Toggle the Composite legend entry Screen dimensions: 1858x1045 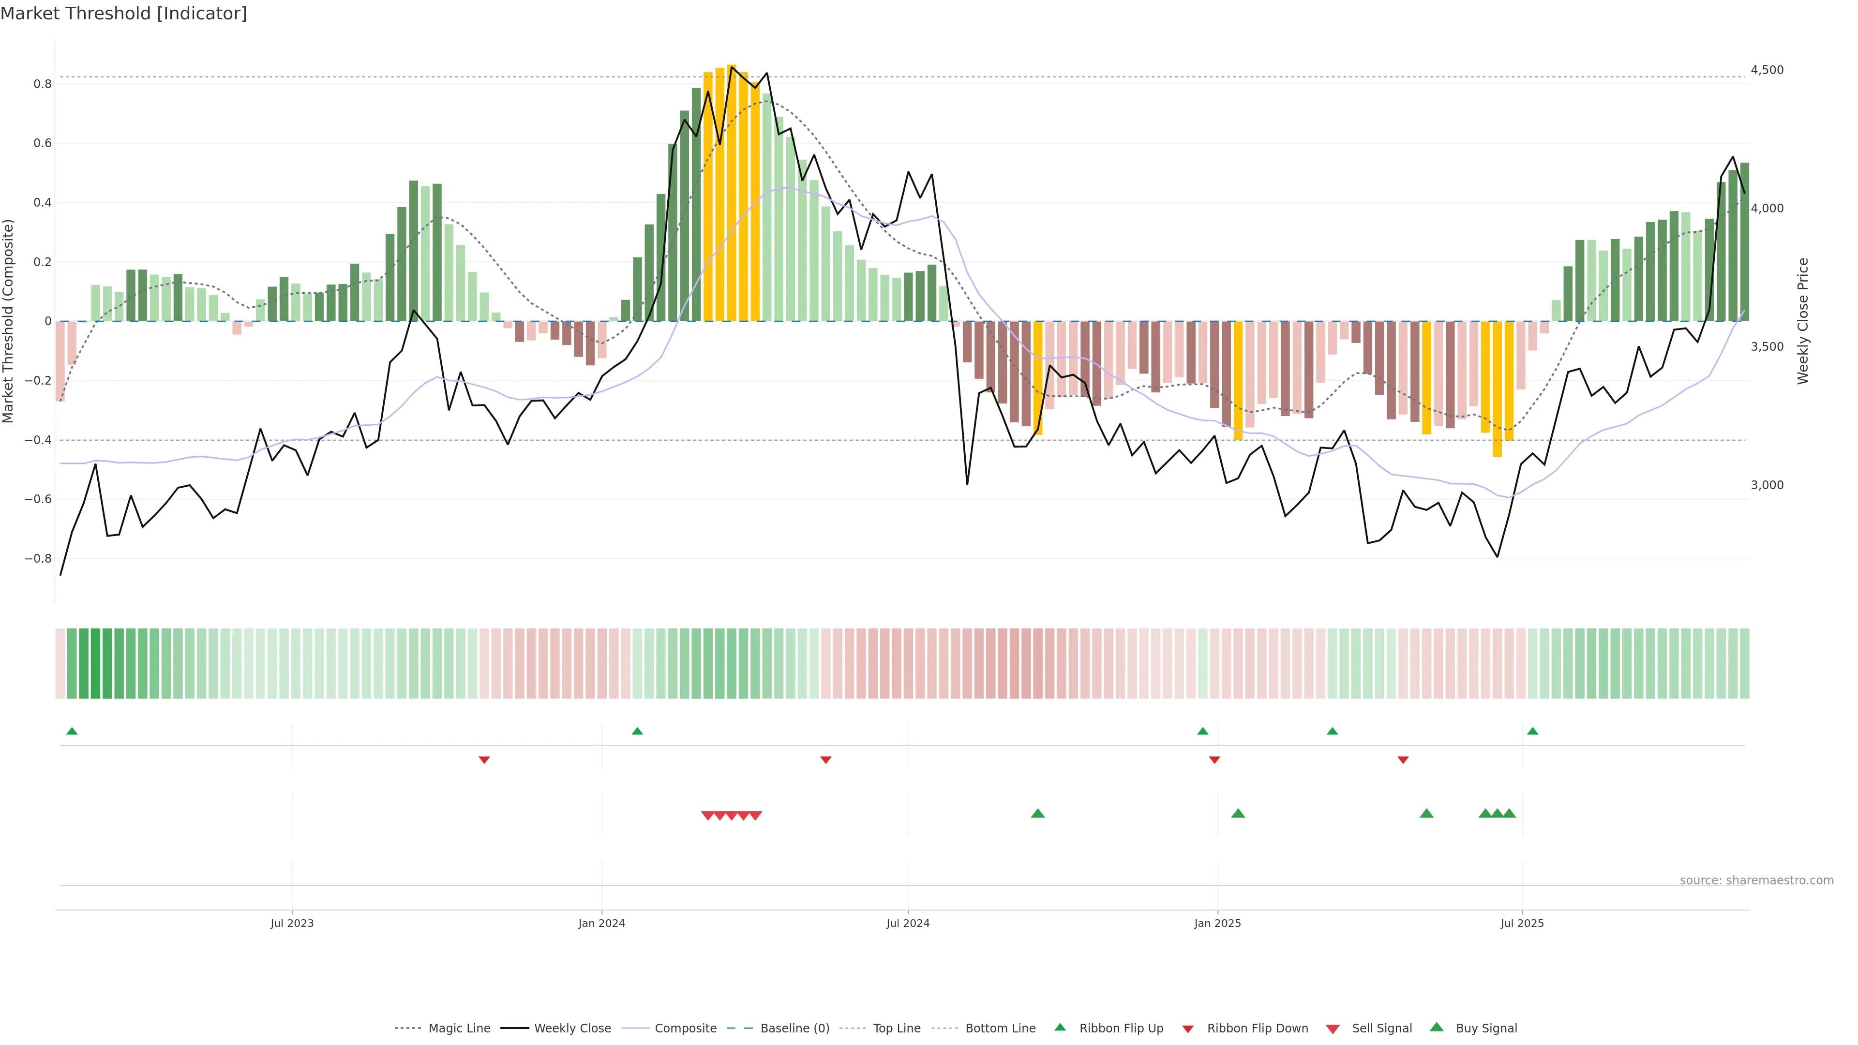point(685,1029)
